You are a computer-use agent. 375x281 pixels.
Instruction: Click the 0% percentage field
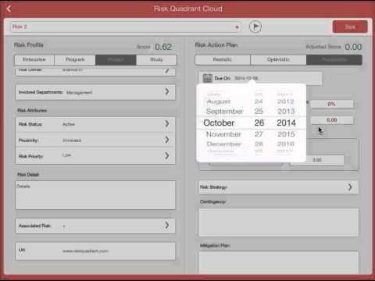(332, 104)
